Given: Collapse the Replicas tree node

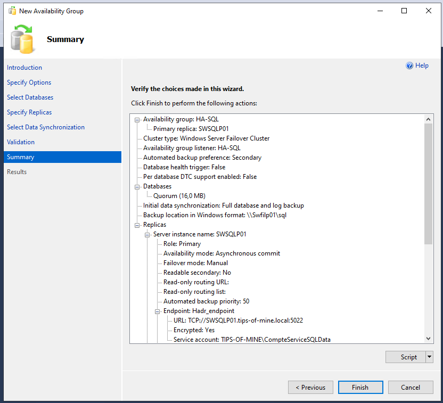Looking at the screenshot, I should click(x=137, y=225).
